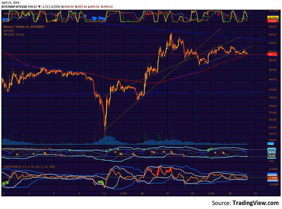Screen dimensions: 282x209
Task: Click the low price L:494.00
Action: click(94, 7)
